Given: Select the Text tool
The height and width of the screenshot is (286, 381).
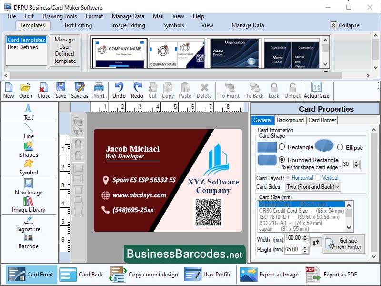Looking at the screenshot, I should coord(28,113).
